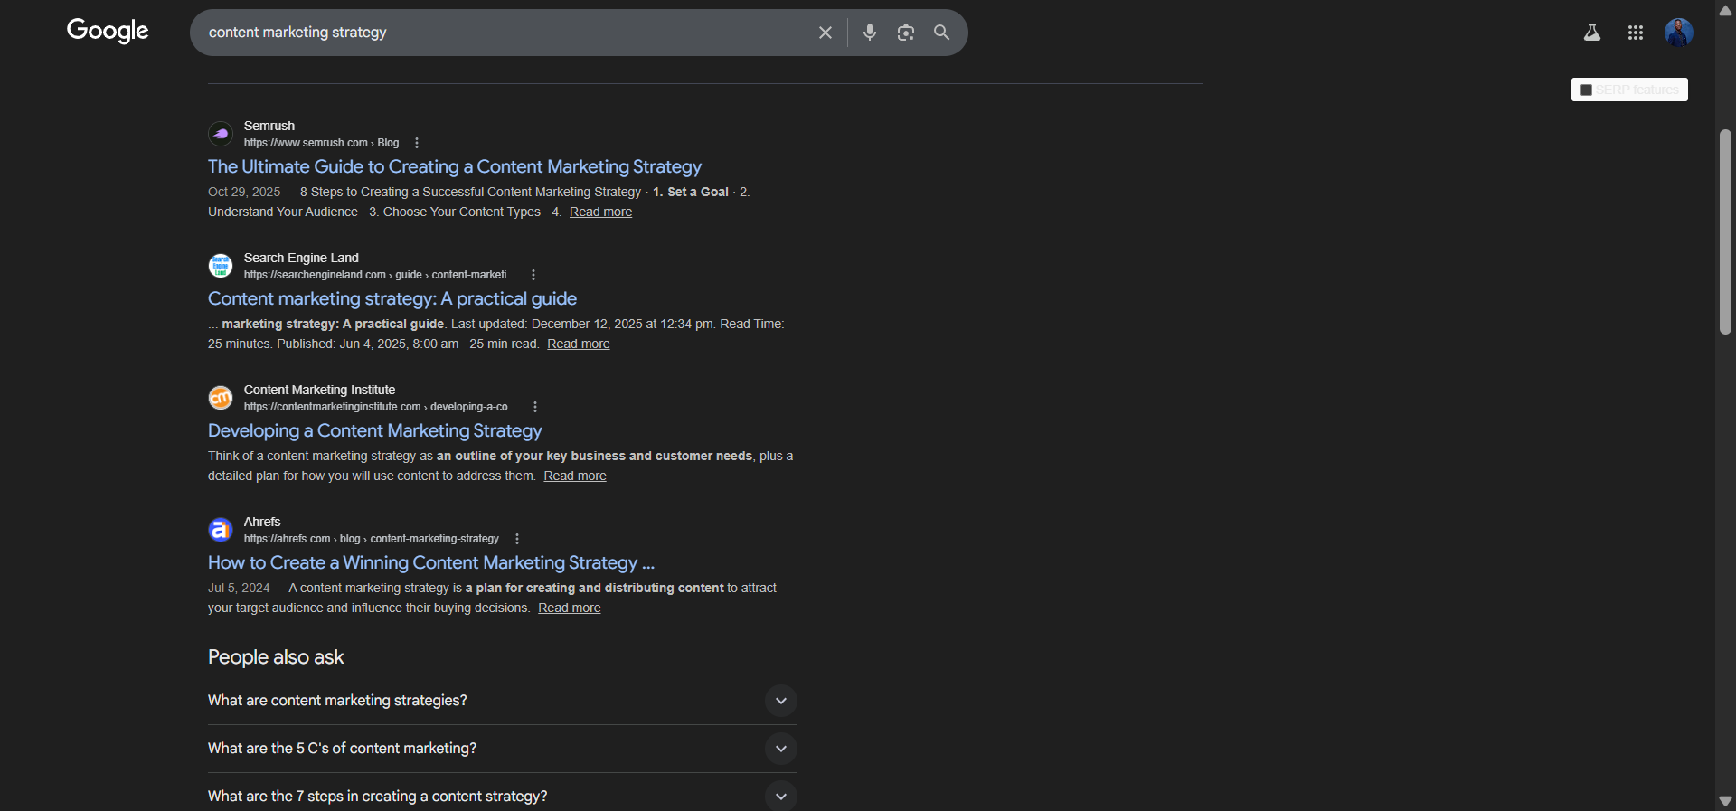Click the Content Marketing Institute site name
This screenshot has width=1736, height=811.
pos(319,390)
